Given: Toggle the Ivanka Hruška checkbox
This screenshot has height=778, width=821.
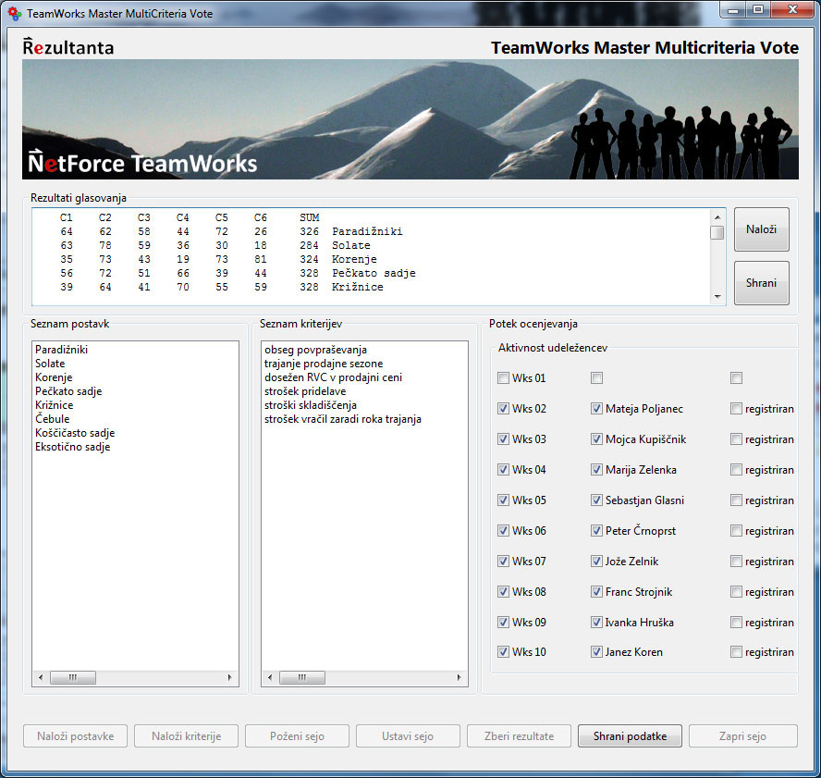Looking at the screenshot, I should [596, 622].
